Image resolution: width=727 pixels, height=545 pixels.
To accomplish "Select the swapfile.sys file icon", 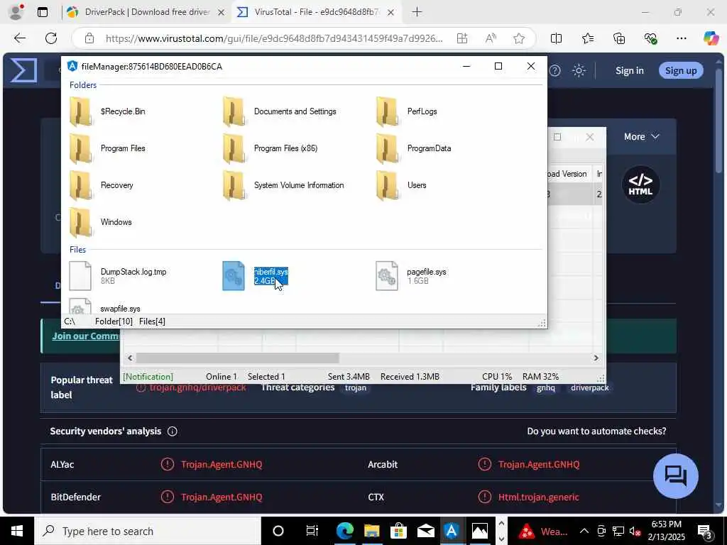I will (x=80, y=307).
